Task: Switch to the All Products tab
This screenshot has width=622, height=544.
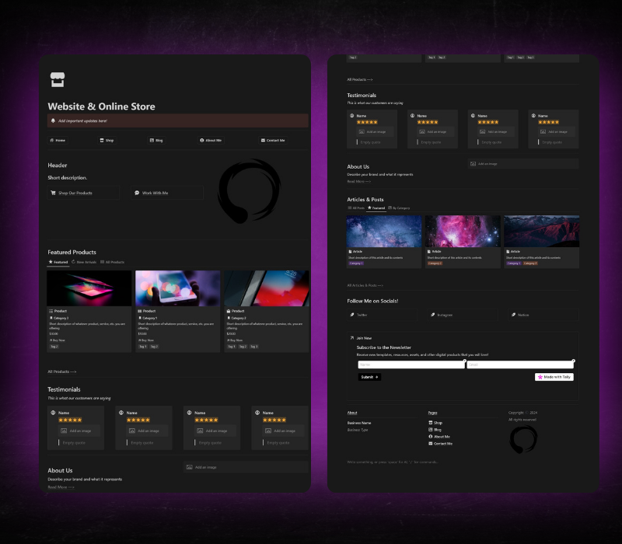Action: point(112,262)
